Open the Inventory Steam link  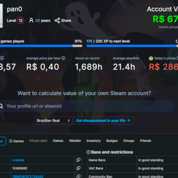(x=93, y=141)
